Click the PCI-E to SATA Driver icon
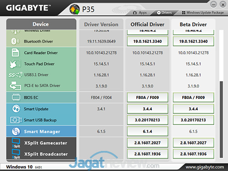Image resolution: width=228 pixels, height=171 pixels. coord(15,86)
